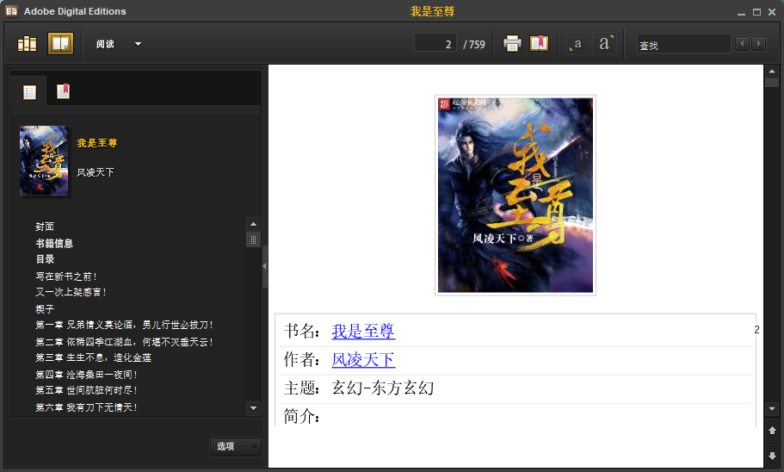
Task: Collapse the navigation panel via splitter arrow
Action: click(x=264, y=266)
